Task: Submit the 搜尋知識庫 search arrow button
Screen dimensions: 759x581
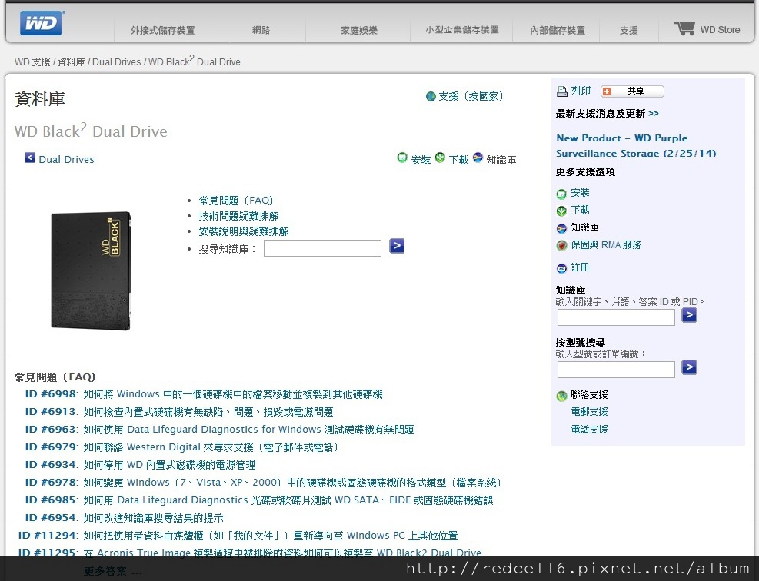Action: coord(397,246)
